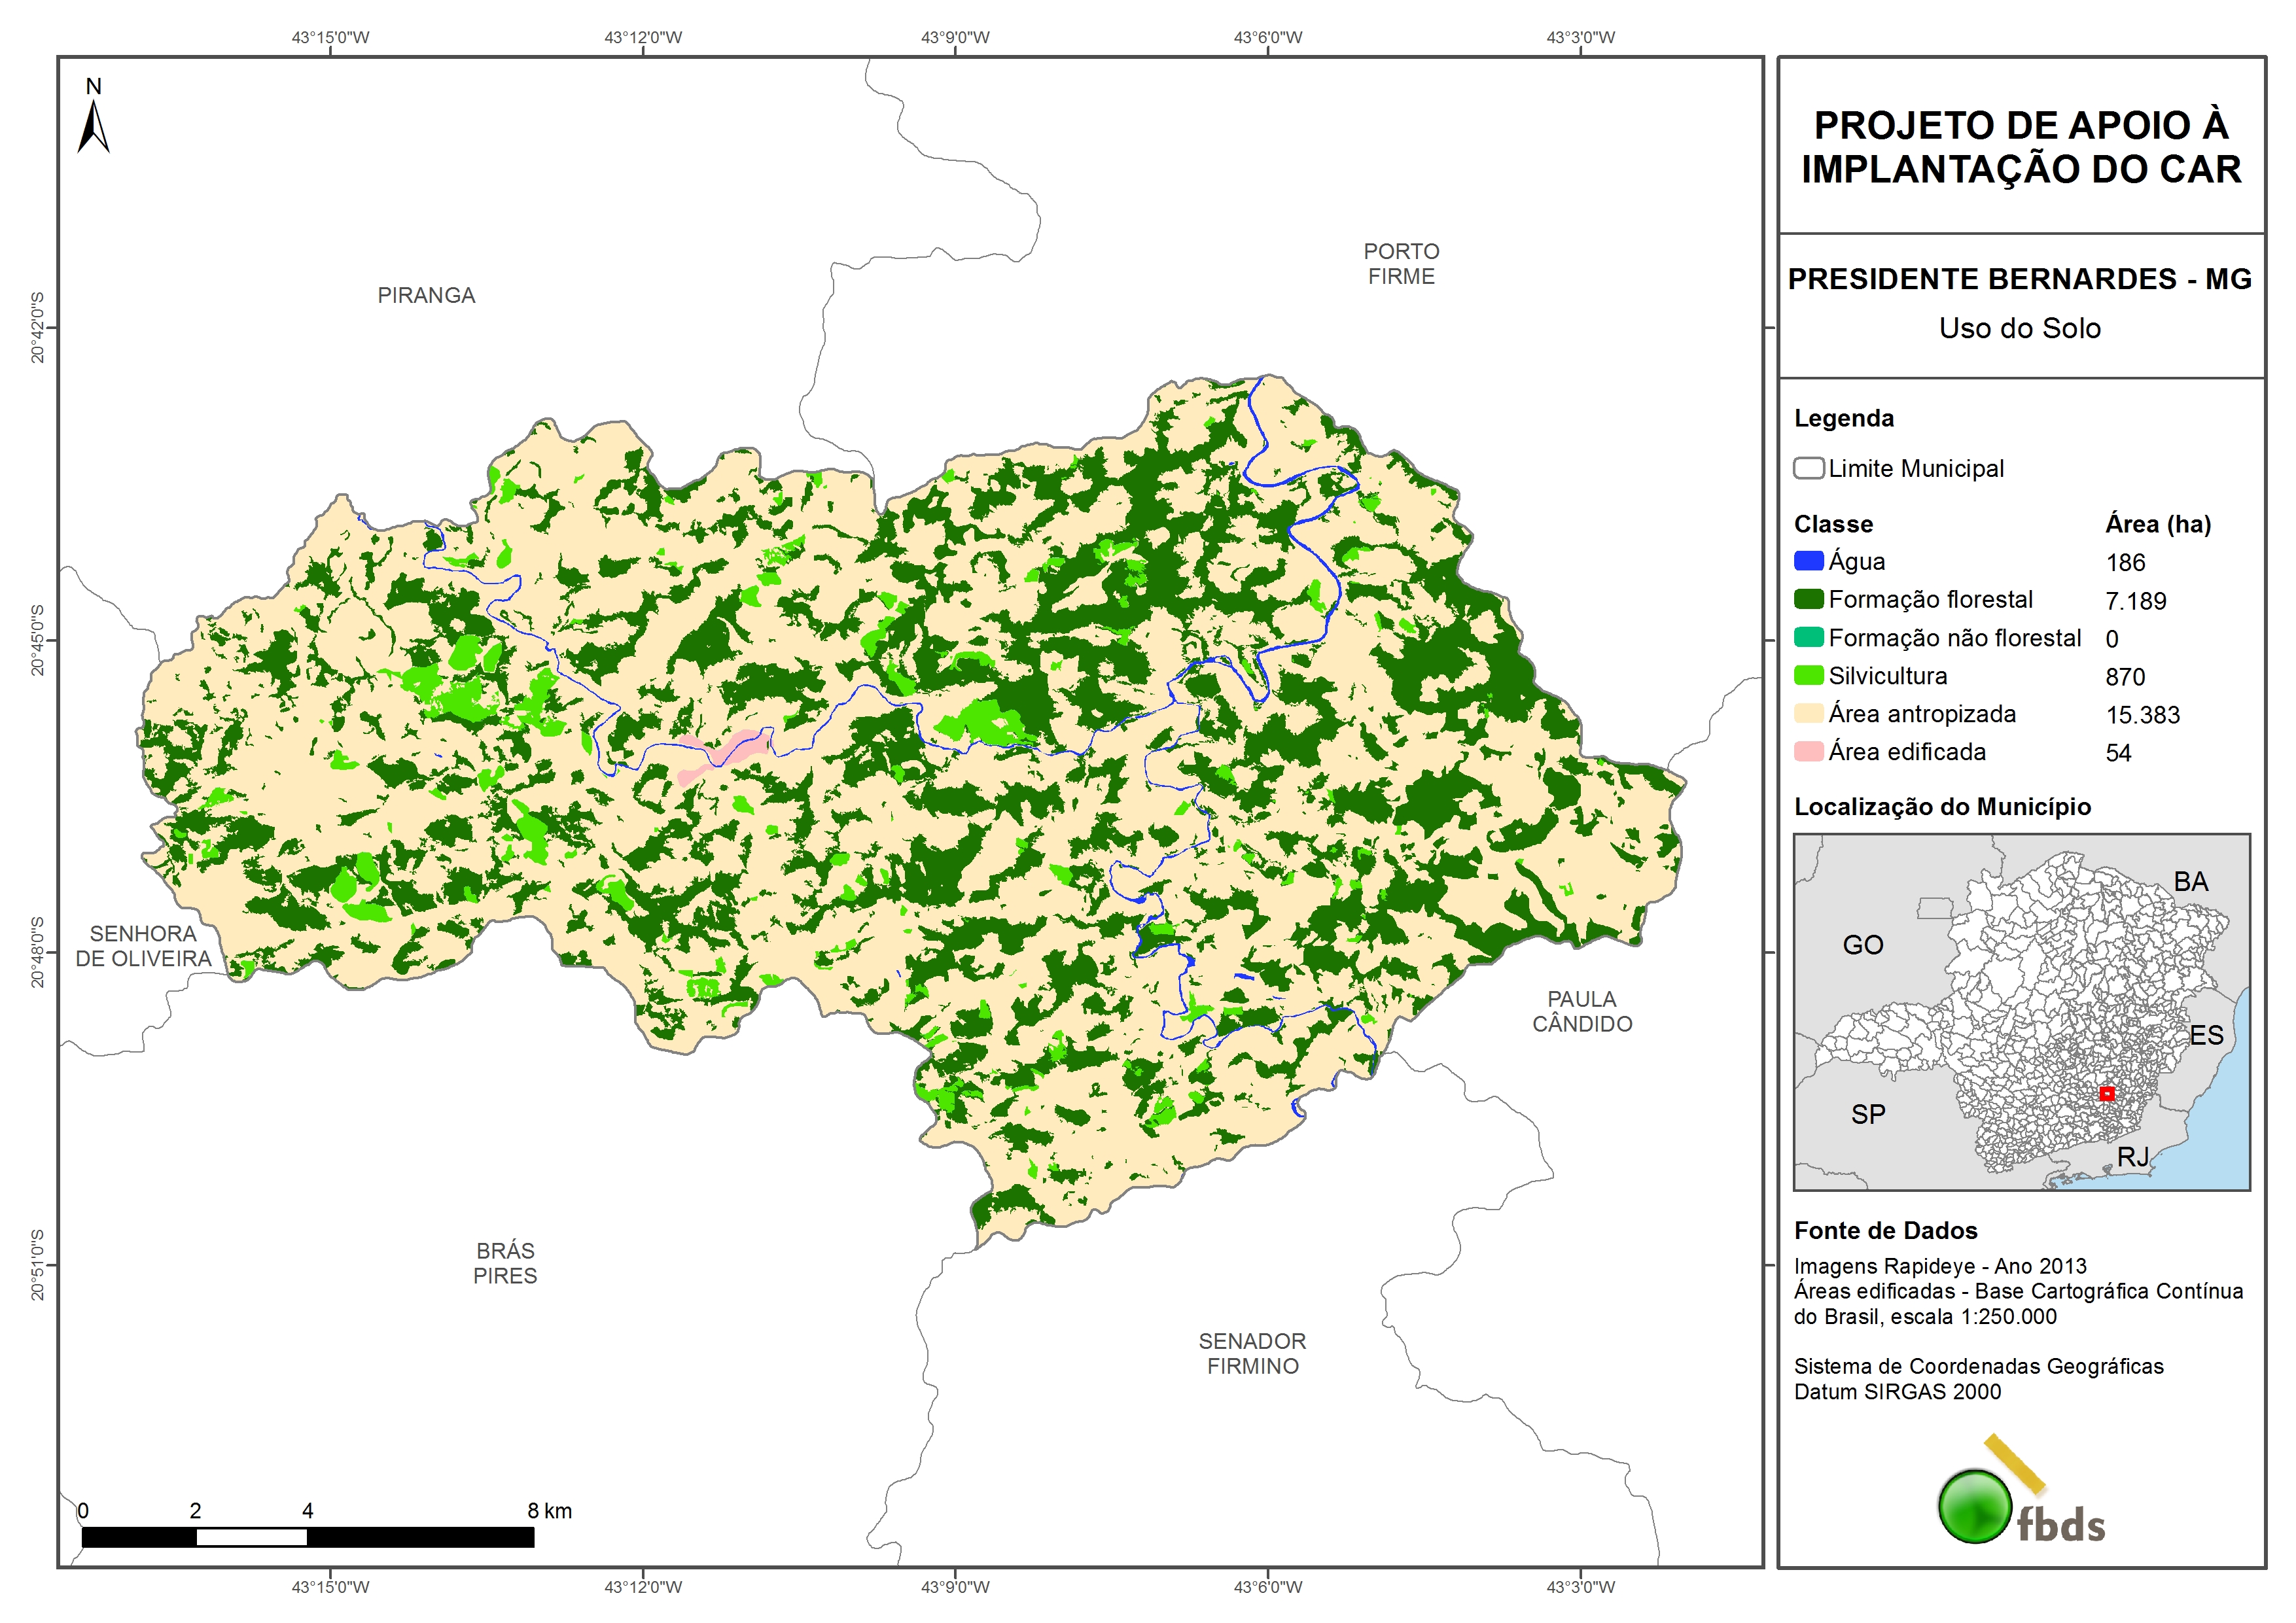Click the PRESIDENTE BERNARDES - MG title
2296x1623 pixels.
click(2019, 279)
